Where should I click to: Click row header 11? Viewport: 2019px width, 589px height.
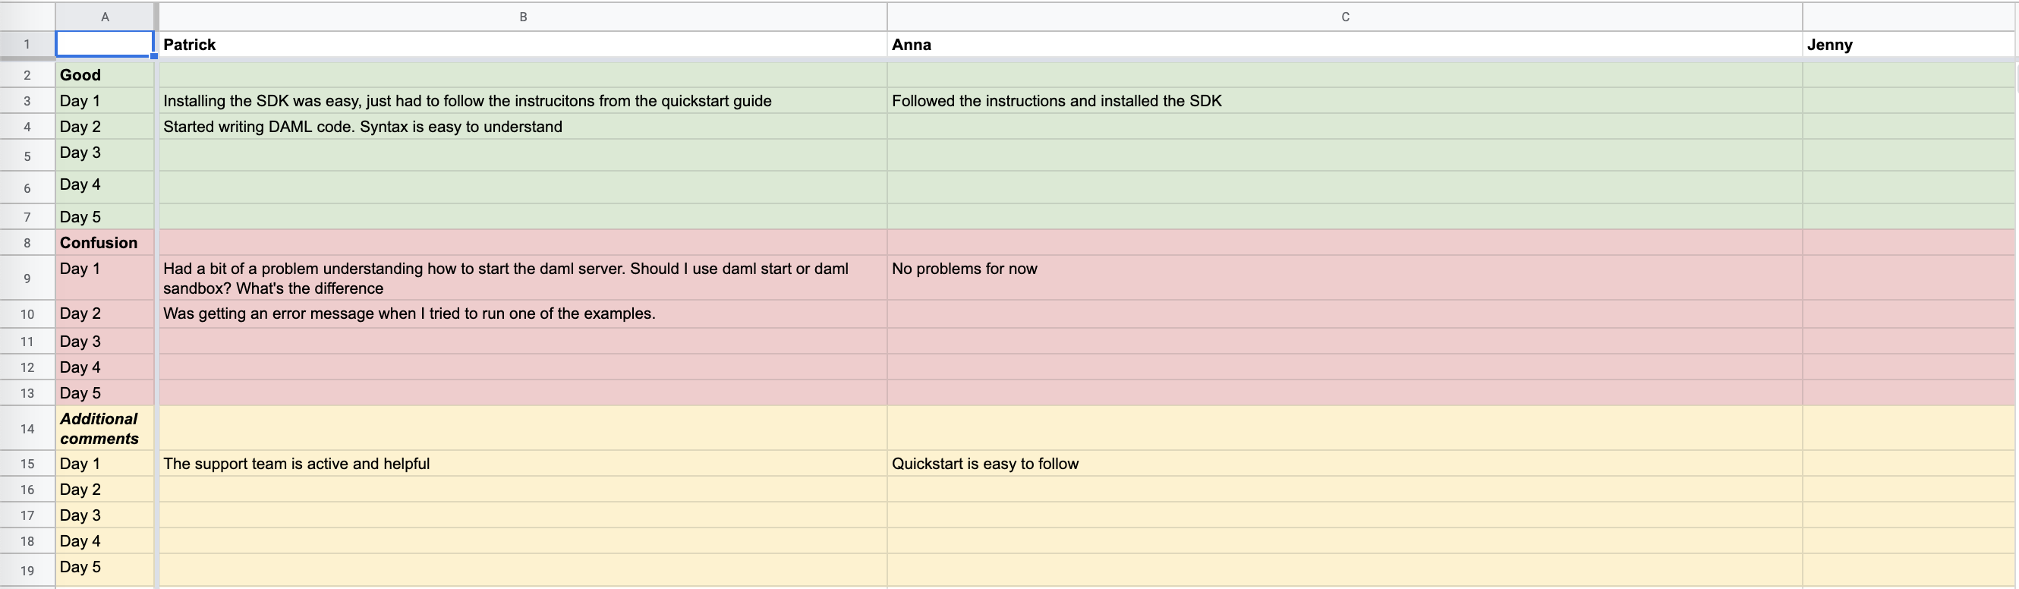[x=27, y=341]
